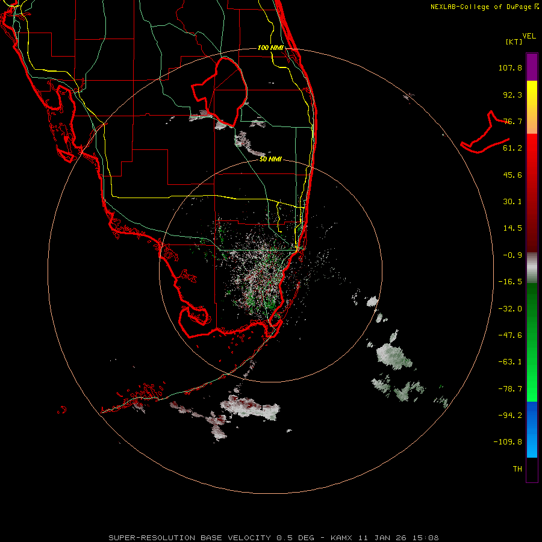Click the 14.5 legend value
Image resolution: width=542 pixels, height=542 pixels.
[512, 228]
